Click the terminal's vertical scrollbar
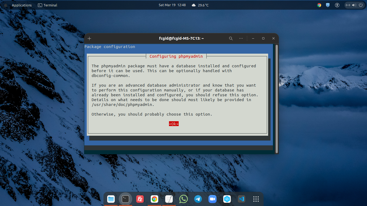Screen dimensions: 367x206 coord(277,99)
